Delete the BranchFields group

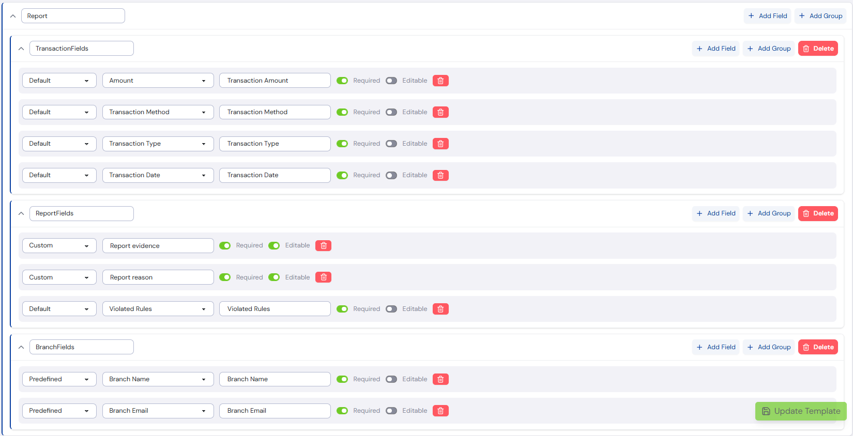click(818, 347)
